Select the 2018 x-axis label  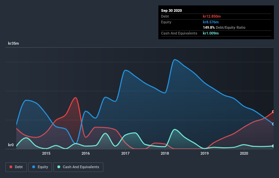(165, 153)
